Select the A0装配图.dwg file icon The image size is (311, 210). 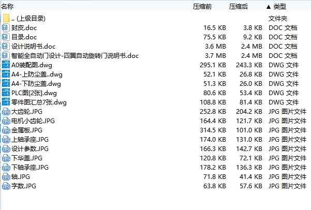tap(6, 65)
